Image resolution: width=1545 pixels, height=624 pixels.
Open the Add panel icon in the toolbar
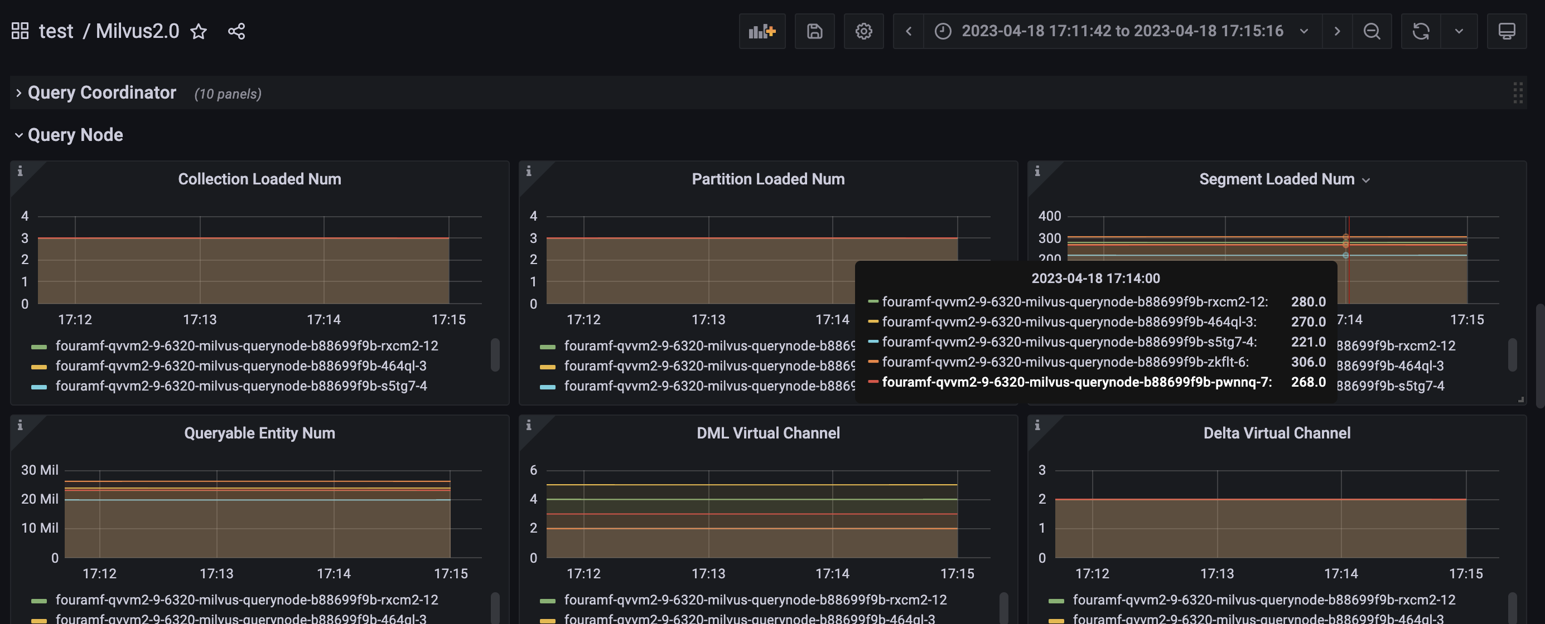point(762,31)
